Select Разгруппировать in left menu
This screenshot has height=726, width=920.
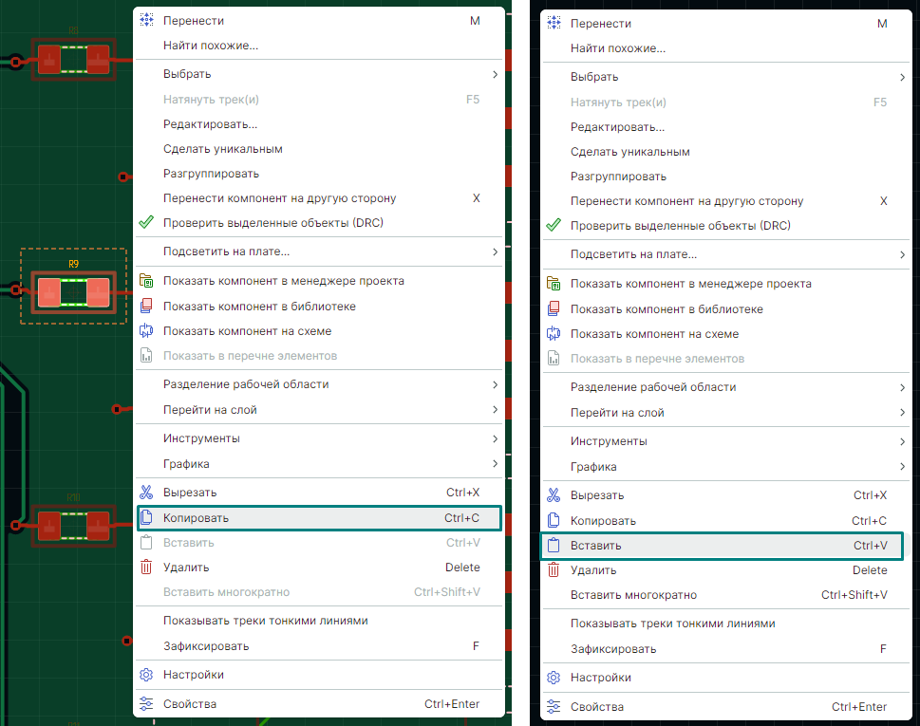(x=319, y=174)
